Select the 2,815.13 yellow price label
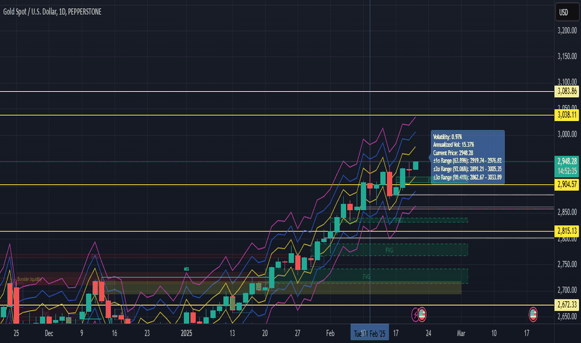 [567, 231]
